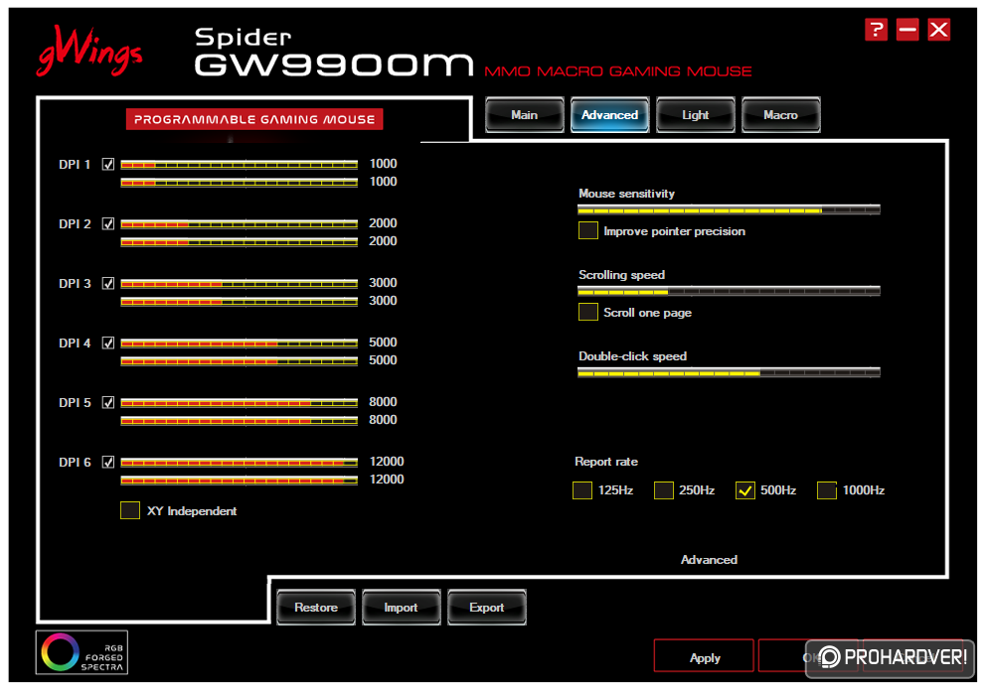Viewport: 986px width, 689px height.
Task: Toggle the DPI 1 checkbox
Action: pos(108,164)
